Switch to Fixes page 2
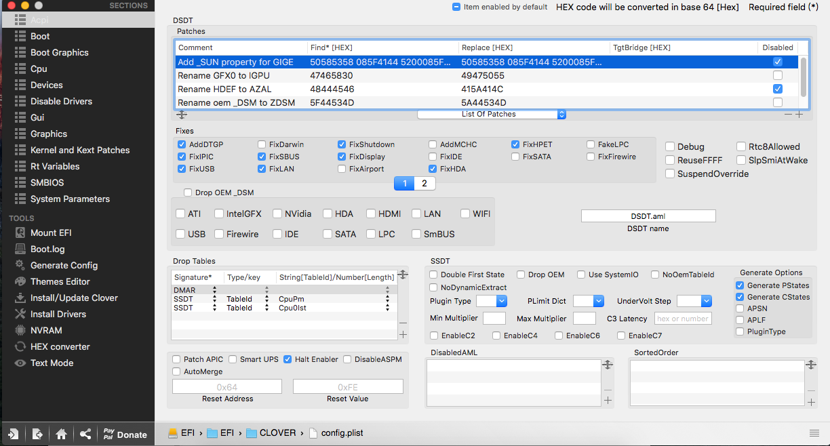This screenshot has height=446, width=830. click(424, 183)
